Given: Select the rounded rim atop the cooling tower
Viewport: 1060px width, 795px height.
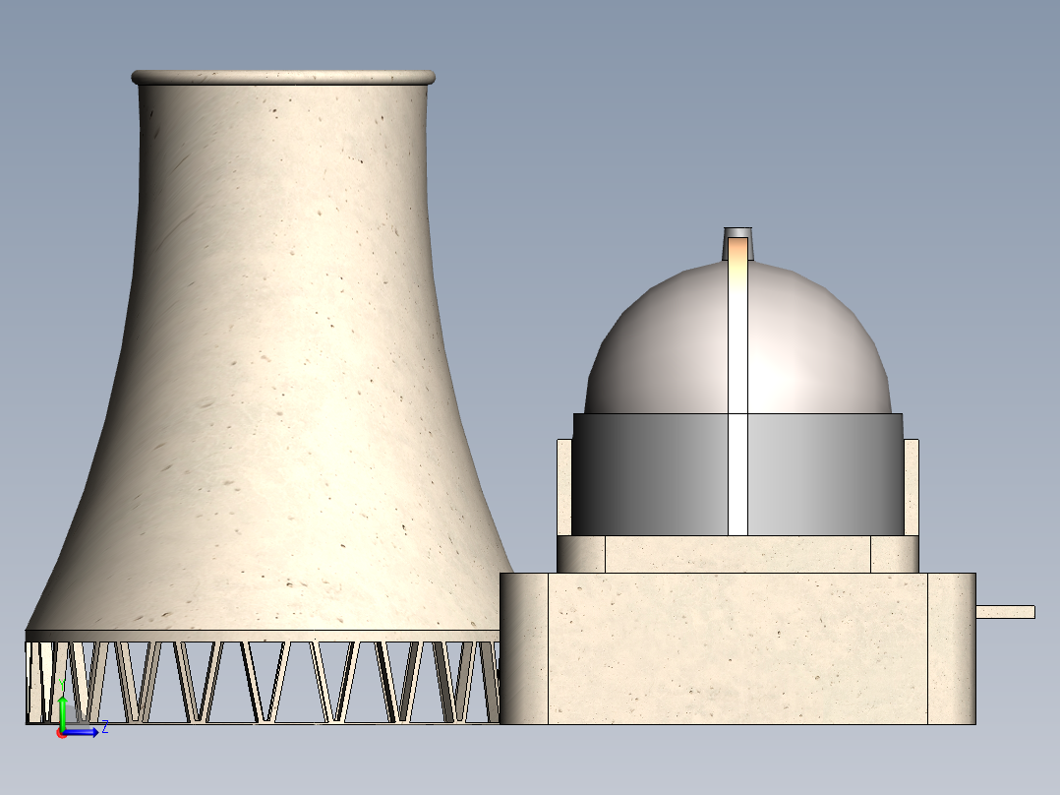Looking at the screenshot, I should click(283, 77).
